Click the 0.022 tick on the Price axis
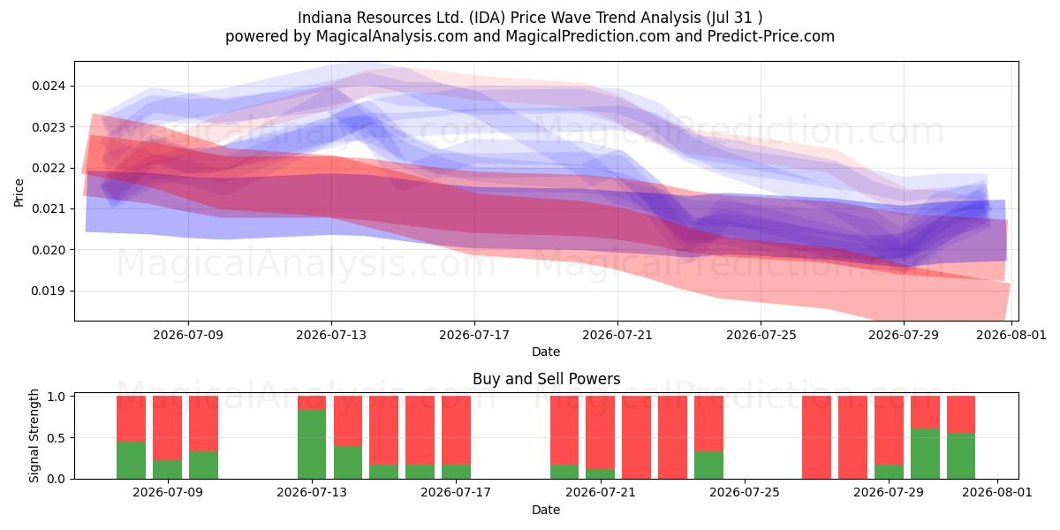The width and height of the screenshot is (1060, 530). point(49,168)
